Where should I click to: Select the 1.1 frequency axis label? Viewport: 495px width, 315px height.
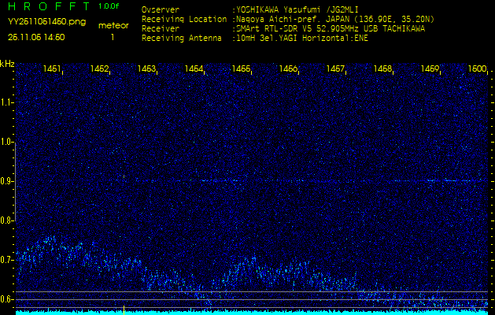pos(7,102)
